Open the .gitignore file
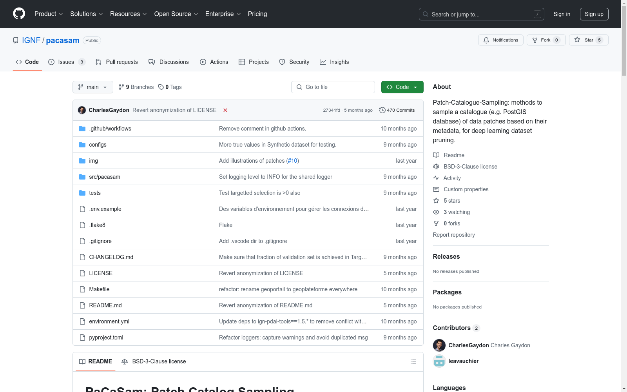Viewport: 627px width, 392px height. pos(100,241)
